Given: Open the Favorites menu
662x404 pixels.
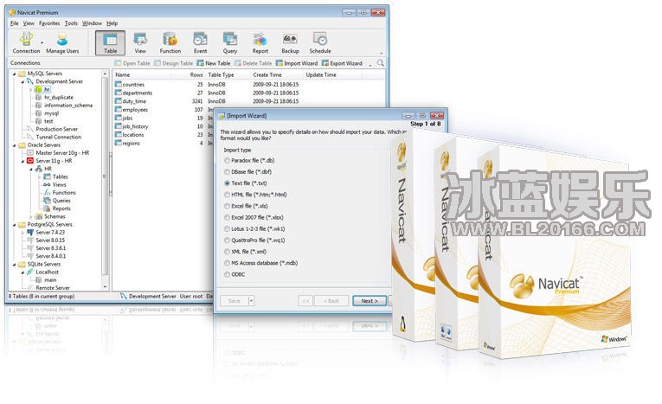Looking at the screenshot, I should [x=49, y=23].
